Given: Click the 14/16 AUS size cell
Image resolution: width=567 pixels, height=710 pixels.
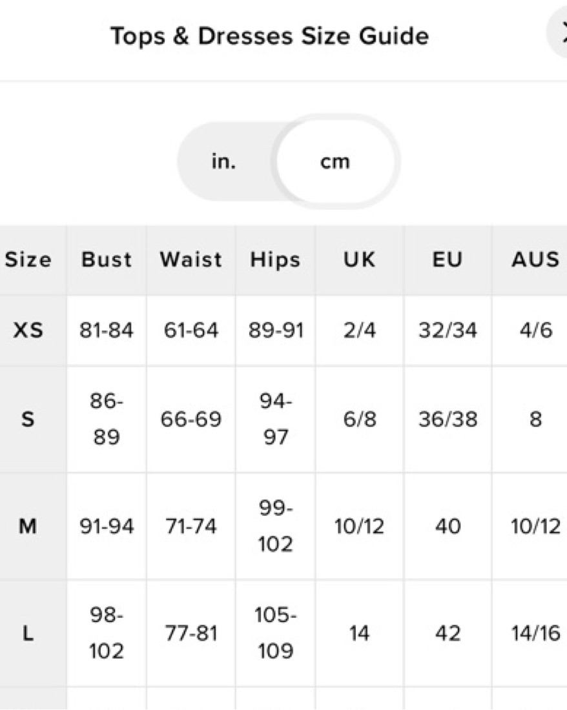Looking at the screenshot, I should (535, 634).
